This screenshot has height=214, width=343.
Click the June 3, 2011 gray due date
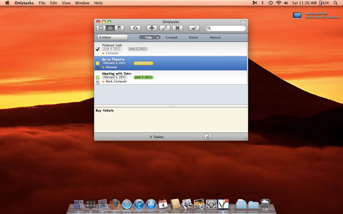tap(138, 49)
